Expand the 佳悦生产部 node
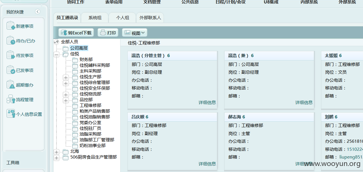Viewport: 363px width, 172px height. [66, 77]
